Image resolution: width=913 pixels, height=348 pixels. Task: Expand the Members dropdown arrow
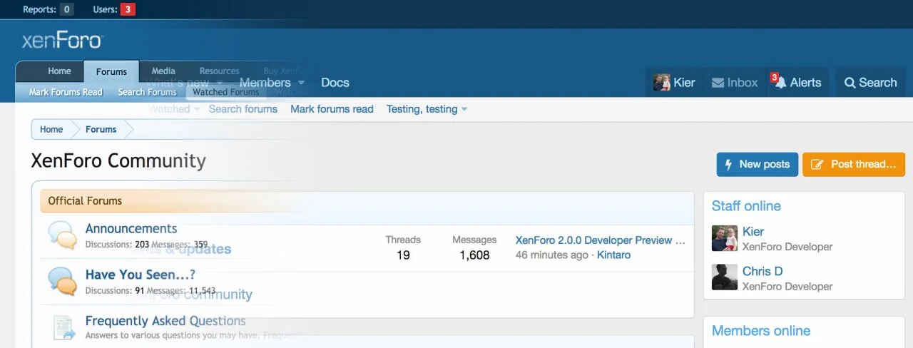(x=301, y=83)
